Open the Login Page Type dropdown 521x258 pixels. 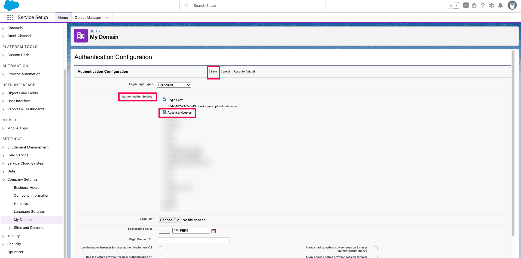173,85
